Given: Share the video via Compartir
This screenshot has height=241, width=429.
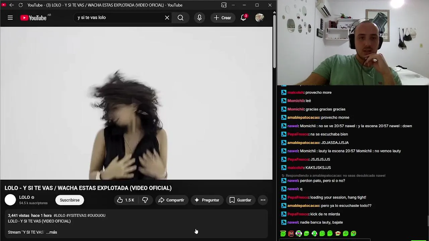Looking at the screenshot, I should pos(171,200).
